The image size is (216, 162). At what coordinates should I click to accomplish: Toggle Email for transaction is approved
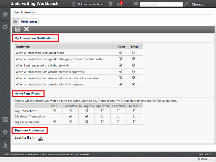coord(134,72)
